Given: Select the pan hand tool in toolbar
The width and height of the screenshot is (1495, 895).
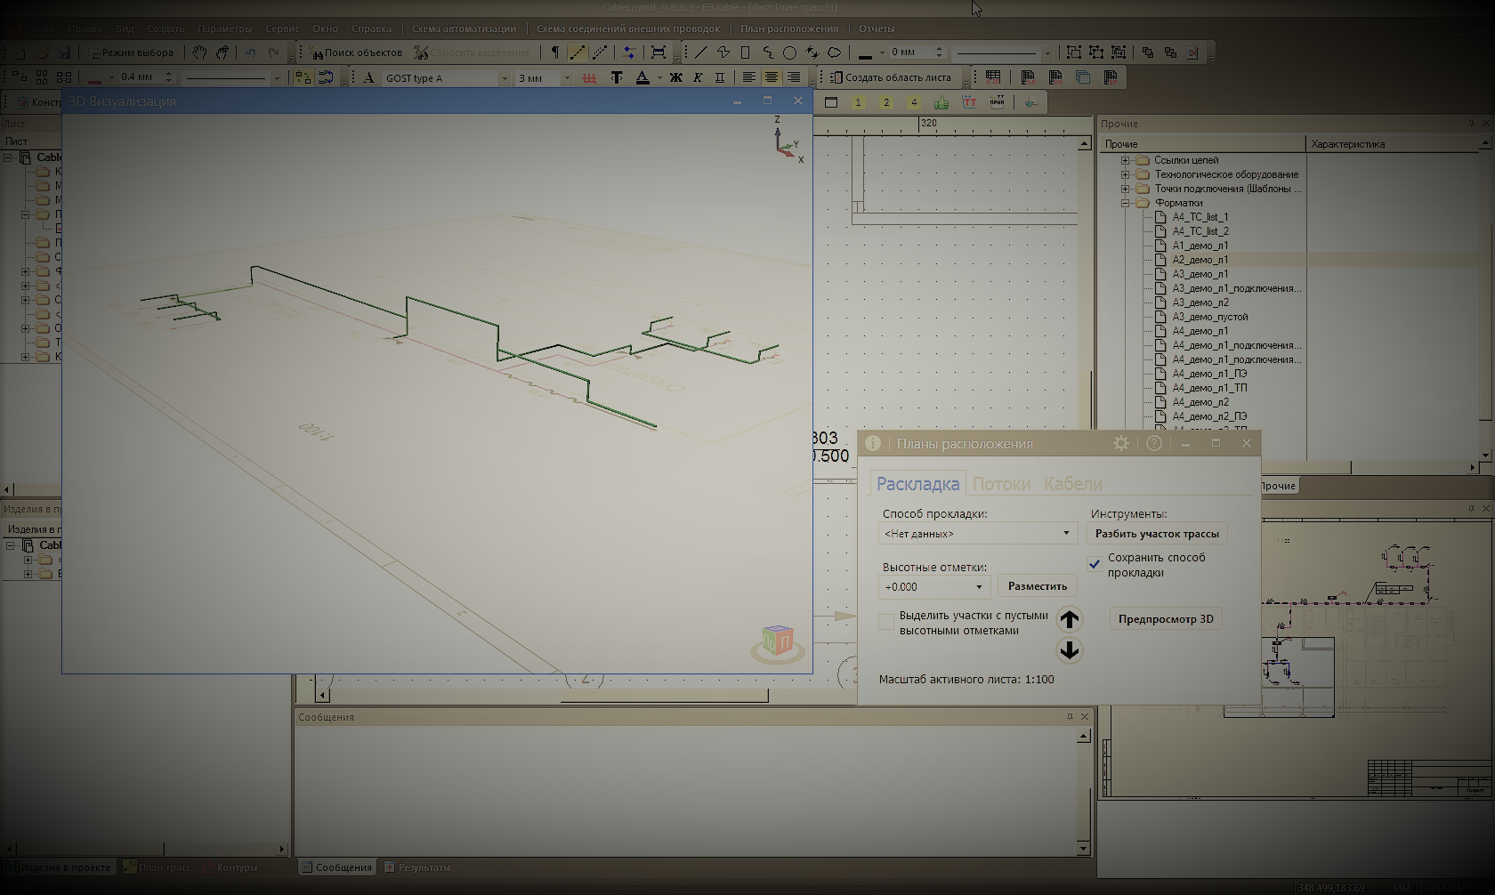Looking at the screenshot, I should 199,52.
